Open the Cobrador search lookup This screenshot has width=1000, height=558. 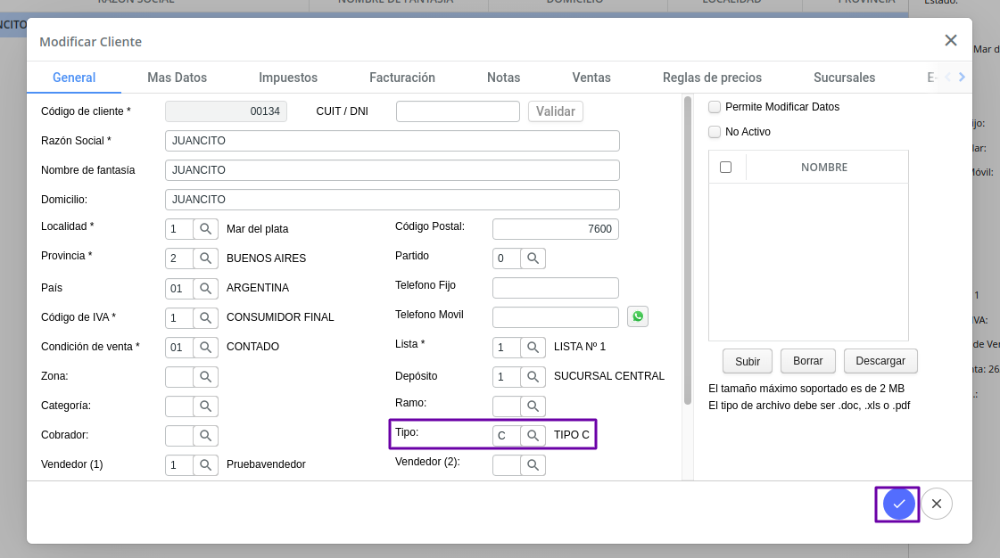pos(205,435)
